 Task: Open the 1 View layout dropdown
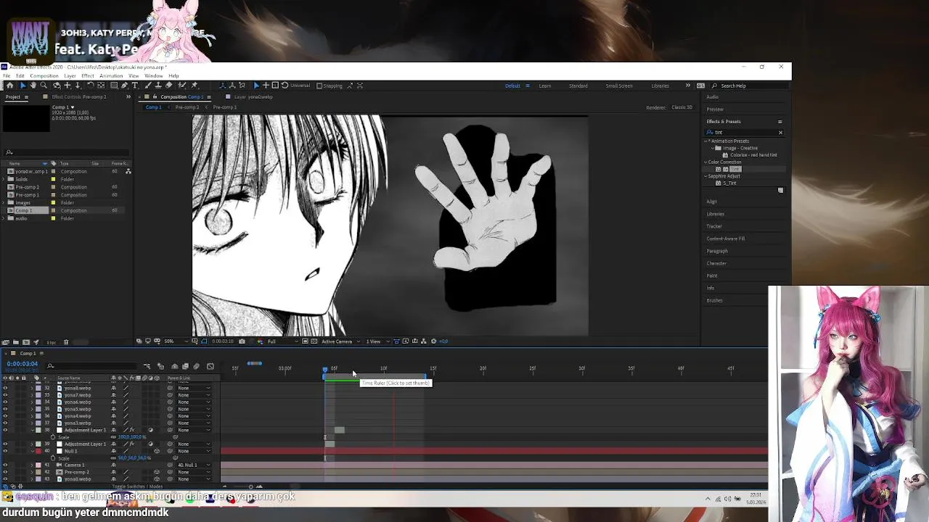click(x=377, y=341)
